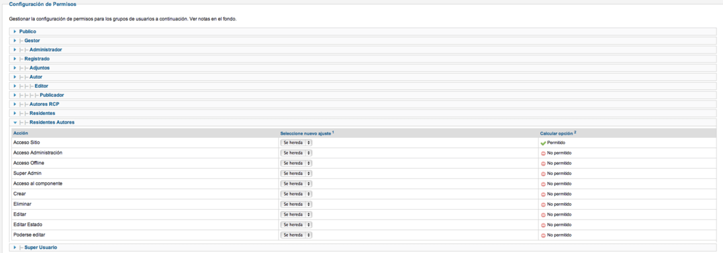
Task: Expand the Residentes group arrow
Action: 15,114
